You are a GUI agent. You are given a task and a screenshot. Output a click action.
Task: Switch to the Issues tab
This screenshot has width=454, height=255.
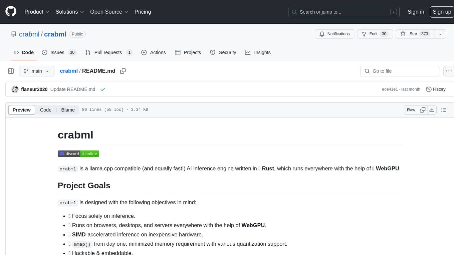[59, 52]
